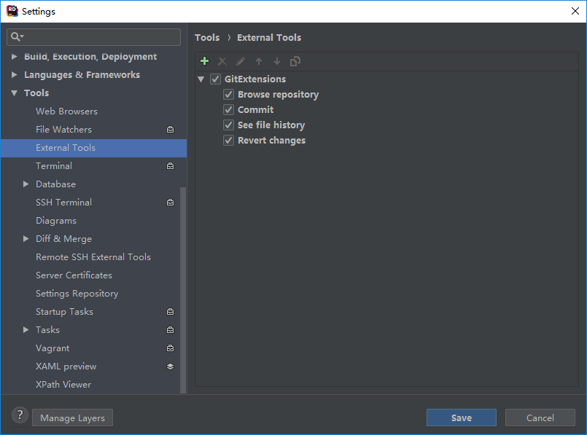Click Tools in the breadcrumb path

(x=207, y=37)
